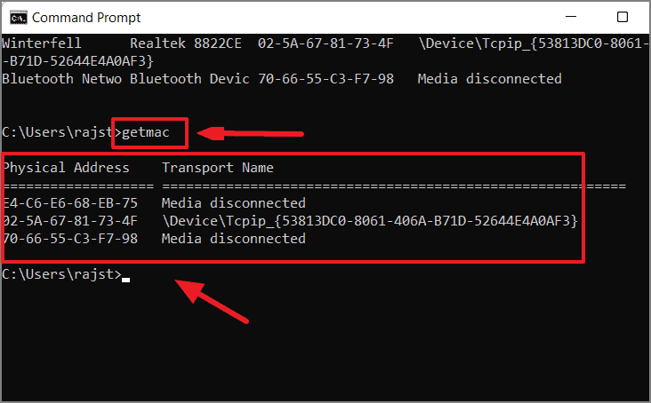
Task: Click the typed getmac command
Action: 146,132
